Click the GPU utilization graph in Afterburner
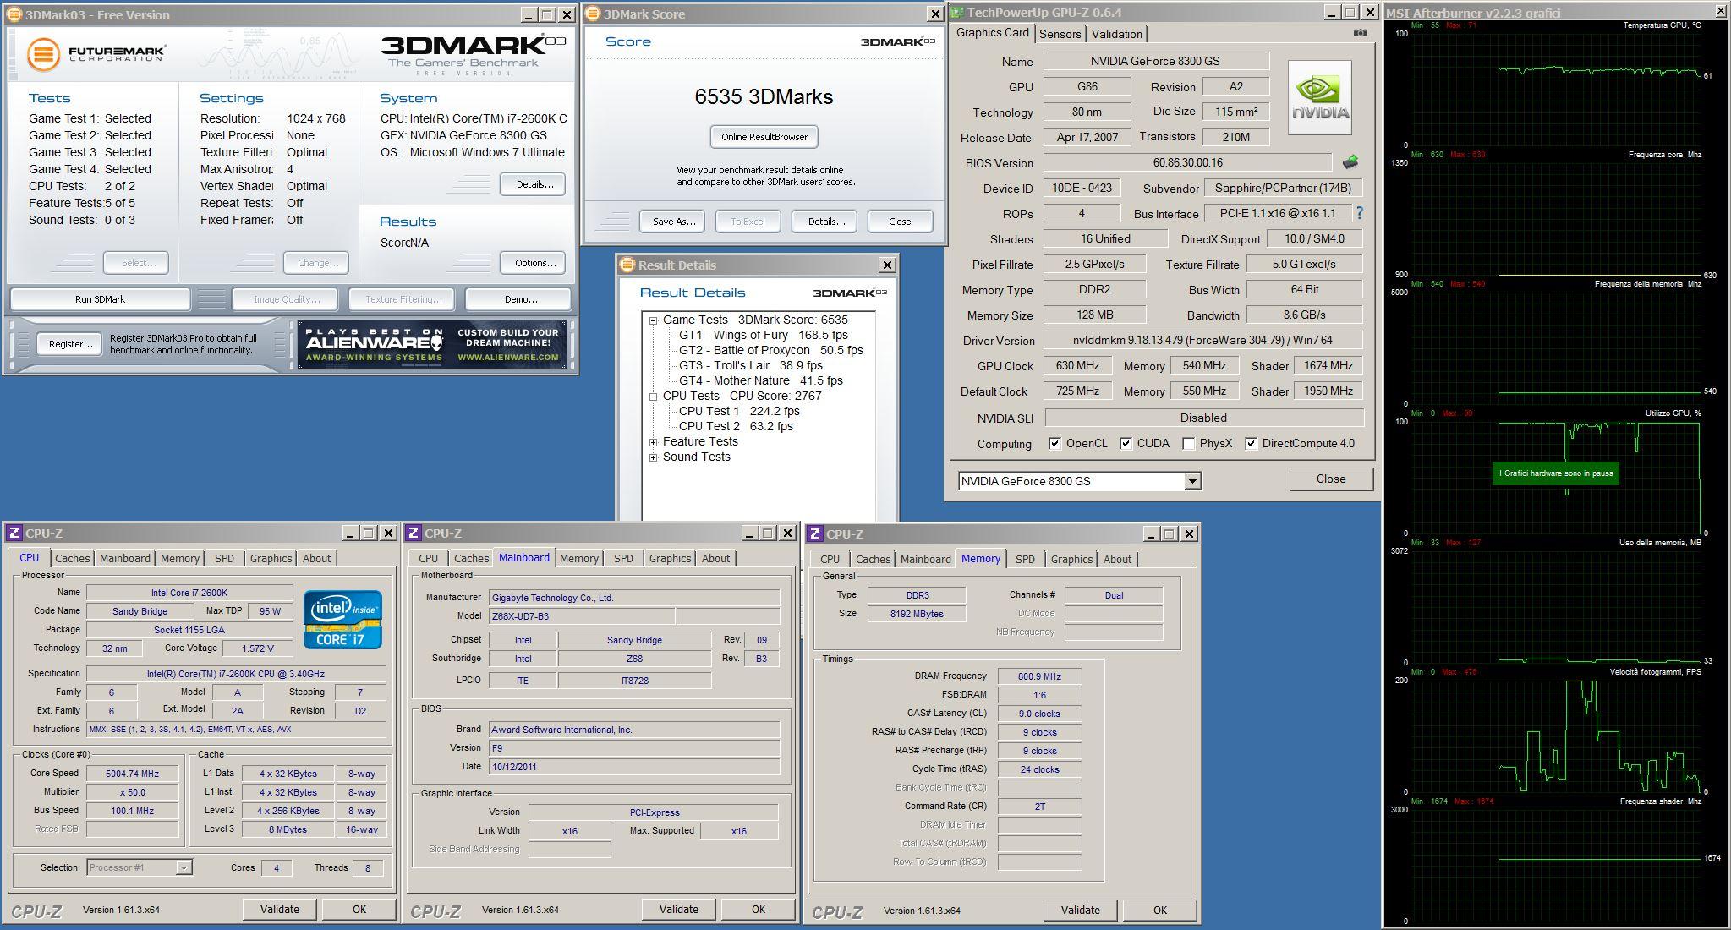Screen dimensions: 1731x930 coord(1557,477)
